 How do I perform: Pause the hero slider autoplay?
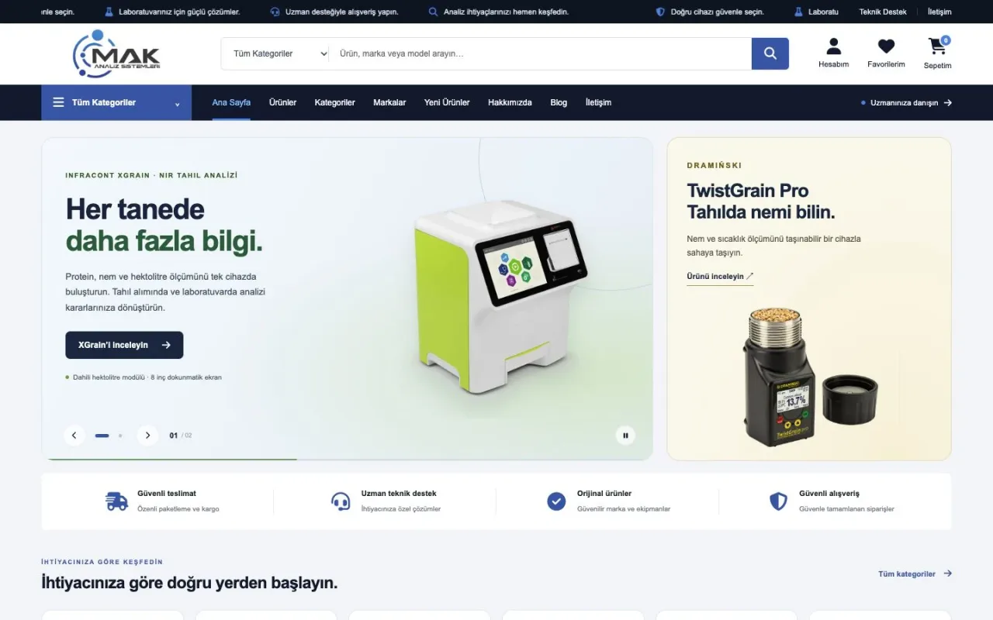[625, 436]
